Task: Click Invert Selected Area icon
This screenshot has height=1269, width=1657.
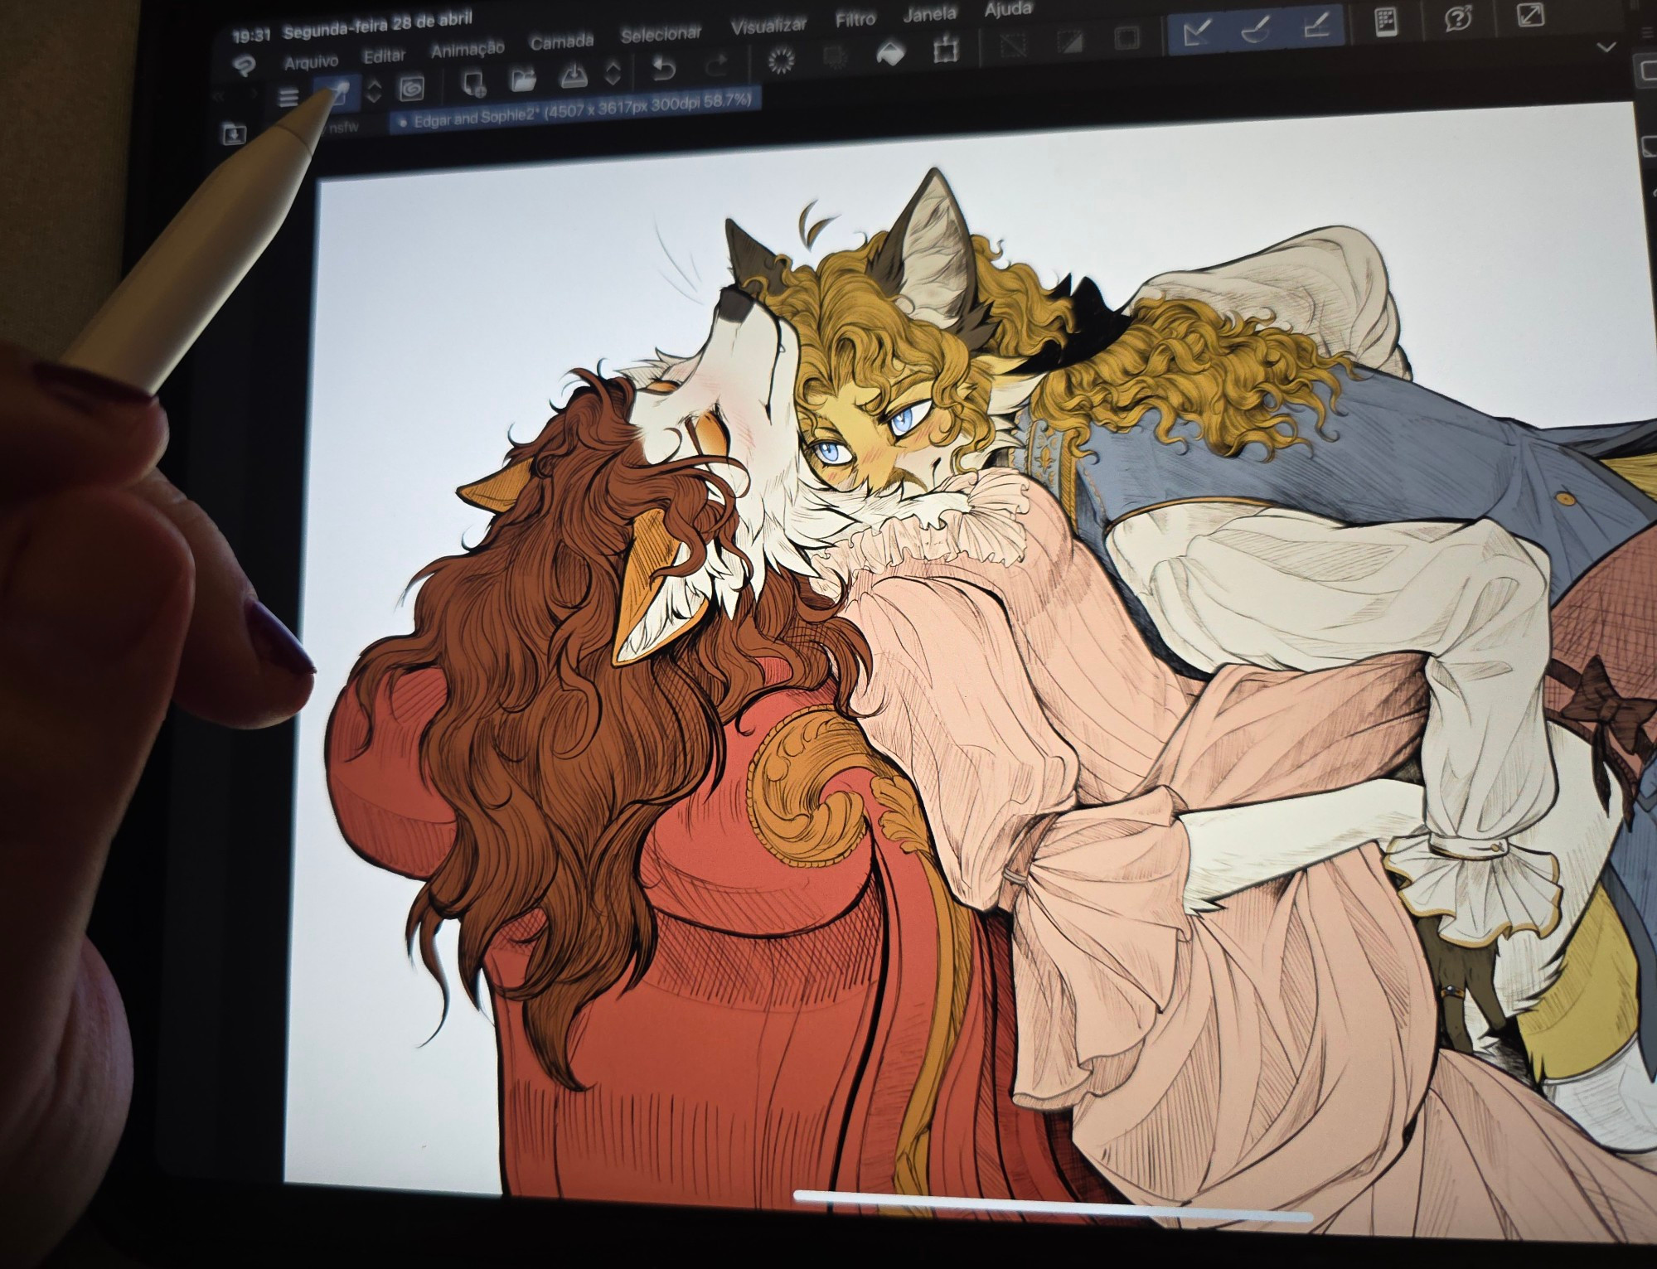Action: click(x=1070, y=42)
